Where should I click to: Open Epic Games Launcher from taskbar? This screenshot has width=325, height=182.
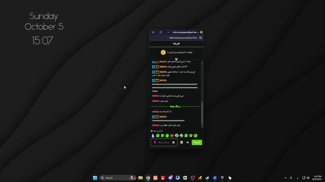click(x=222, y=178)
